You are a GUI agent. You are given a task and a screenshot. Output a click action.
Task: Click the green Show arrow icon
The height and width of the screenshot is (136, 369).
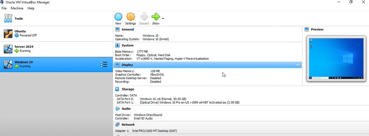coord(155,17)
